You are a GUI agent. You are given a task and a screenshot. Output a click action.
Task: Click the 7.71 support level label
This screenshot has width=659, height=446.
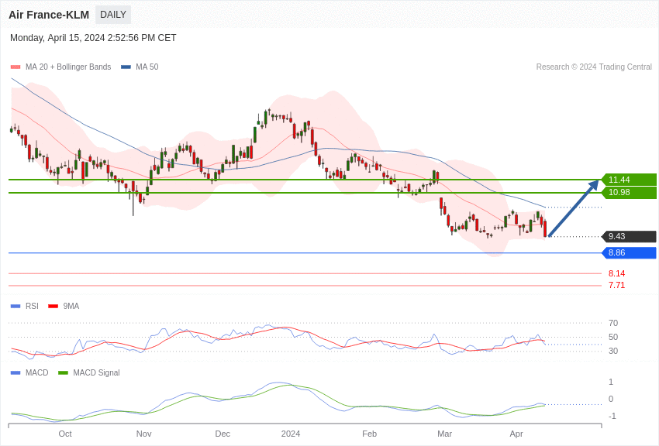pyautogui.click(x=616, y=285)
